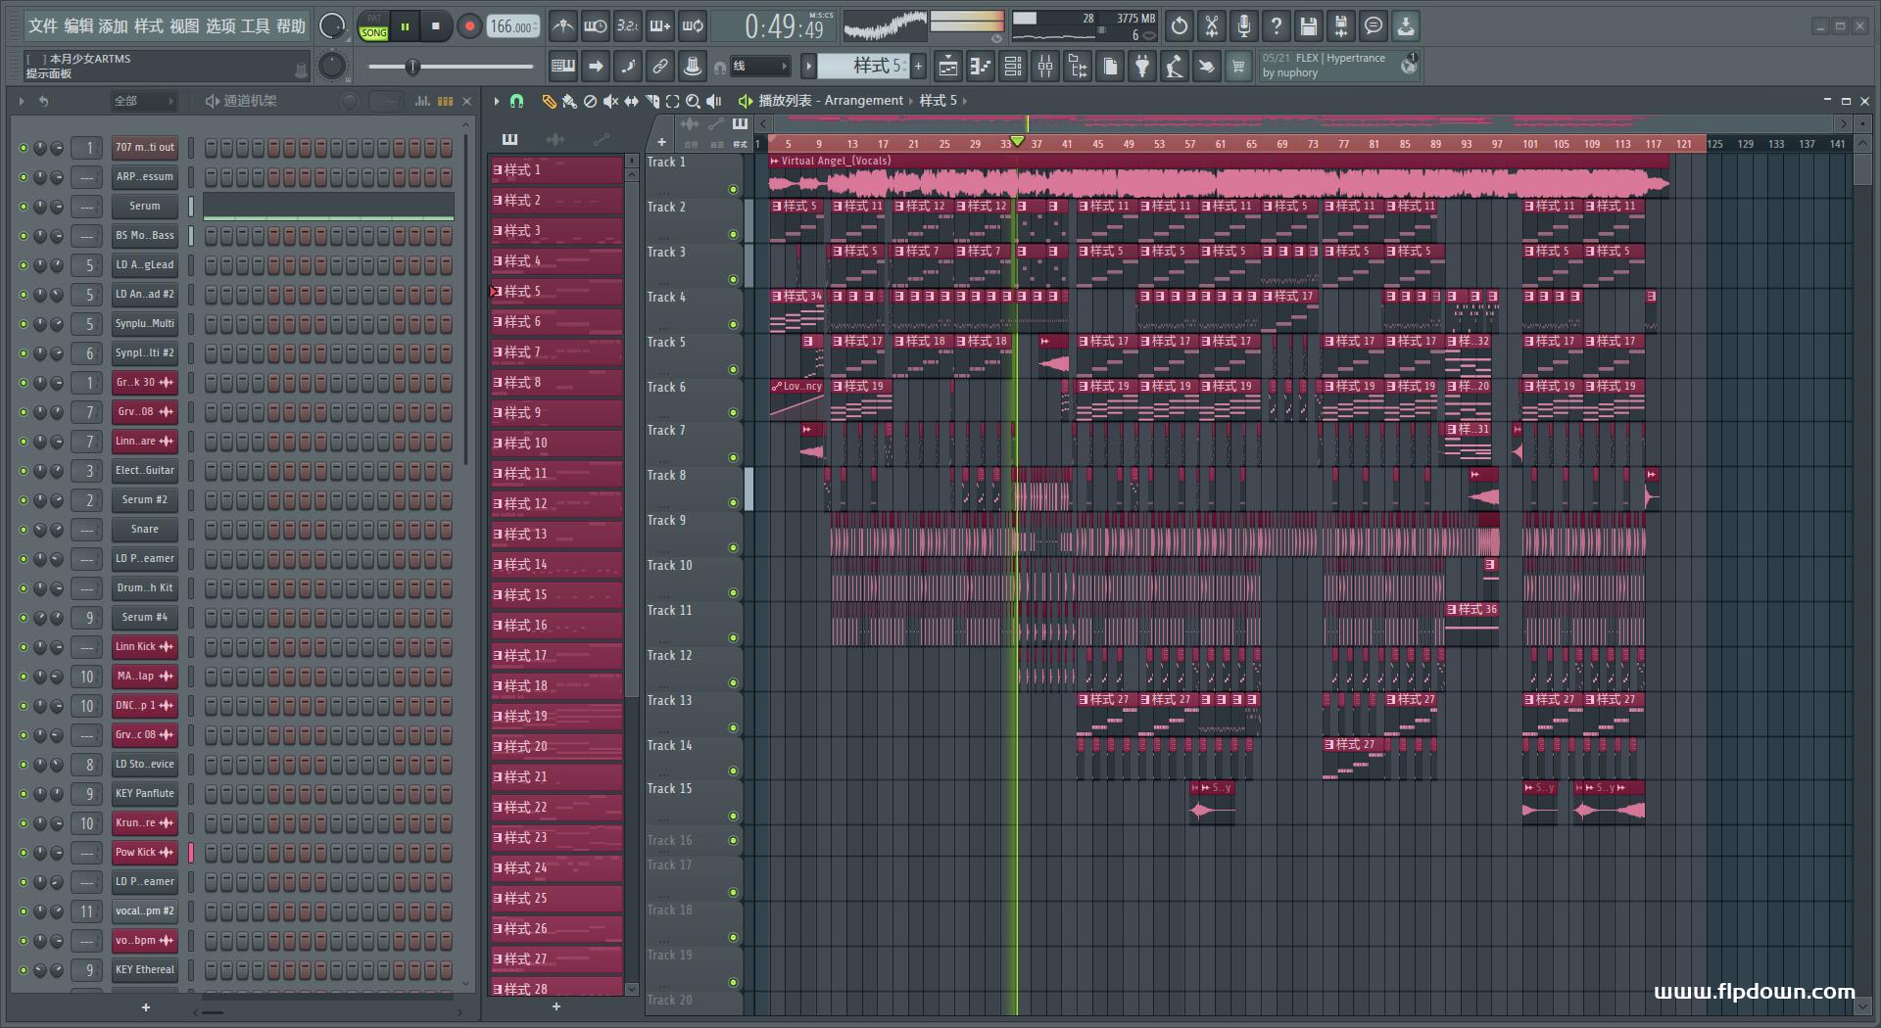Open the audio editor scissors icon
This screenshot has height=1028, width=1881.
1212,26
